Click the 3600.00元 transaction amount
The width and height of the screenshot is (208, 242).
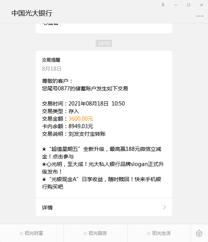point(81,119)
